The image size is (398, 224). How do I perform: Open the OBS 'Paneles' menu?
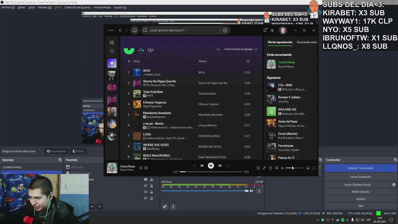45,7
